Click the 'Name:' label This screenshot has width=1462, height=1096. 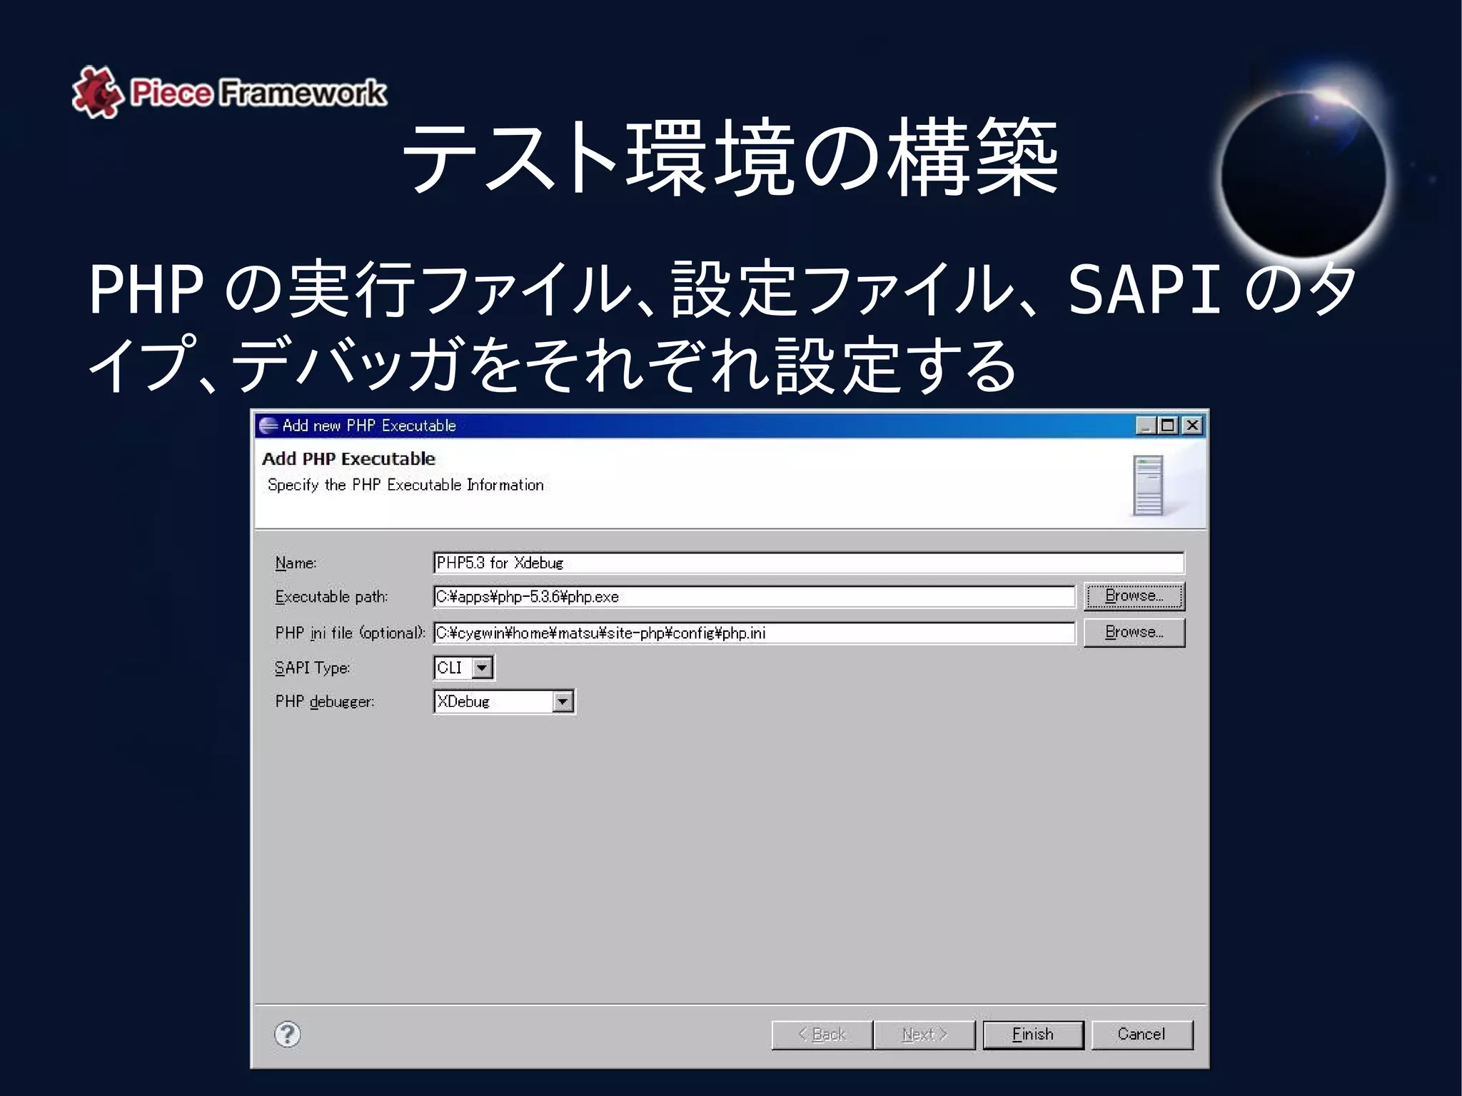point(296,563)
